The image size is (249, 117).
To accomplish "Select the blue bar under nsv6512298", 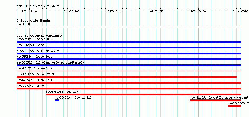I will (129, 53).
